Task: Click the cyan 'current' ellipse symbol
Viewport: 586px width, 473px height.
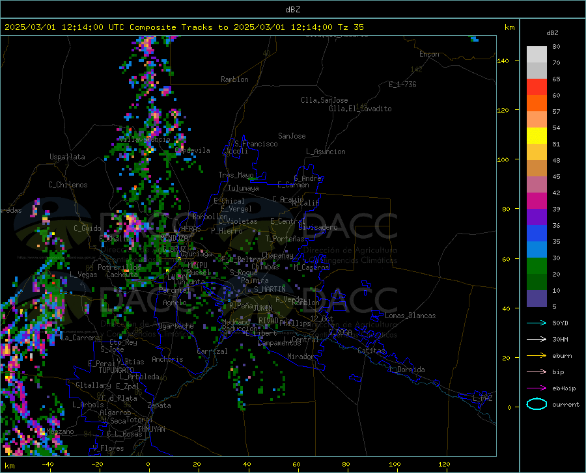Action: [x=537, y=404]
